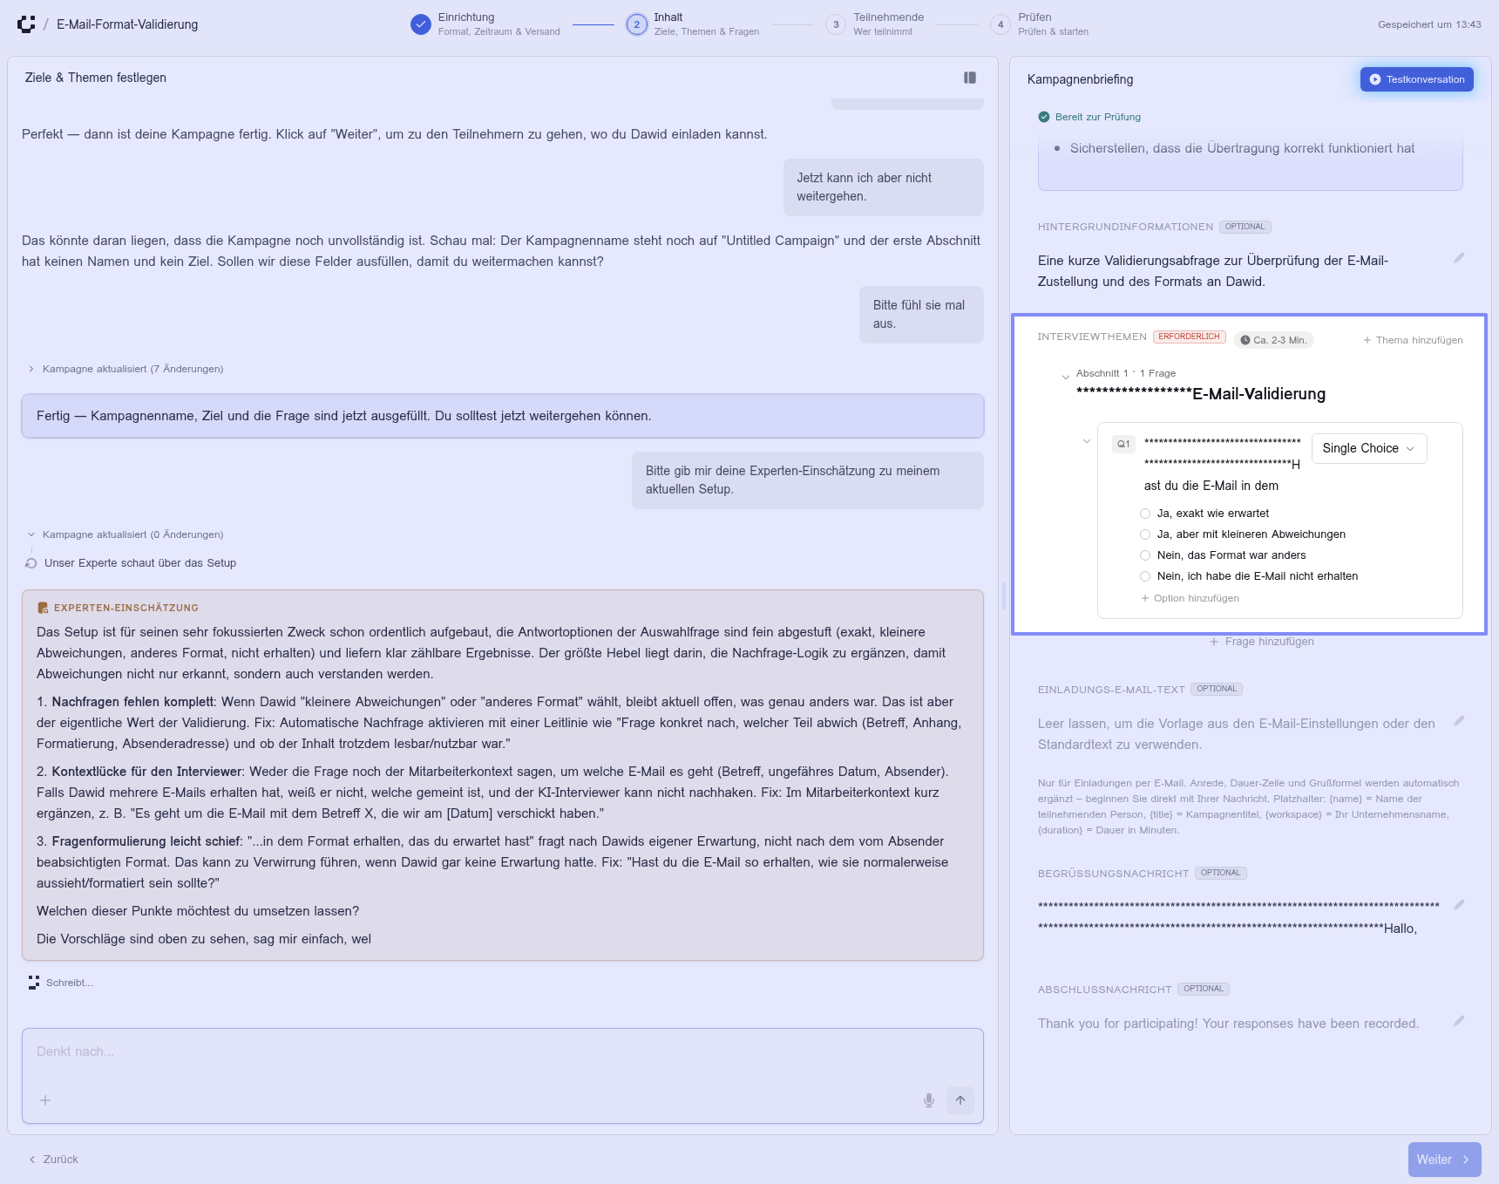Edit Abschlussnachricht with pencil icon
Viewport: 1499px width, 1184px height.
coord(1459,1021)
